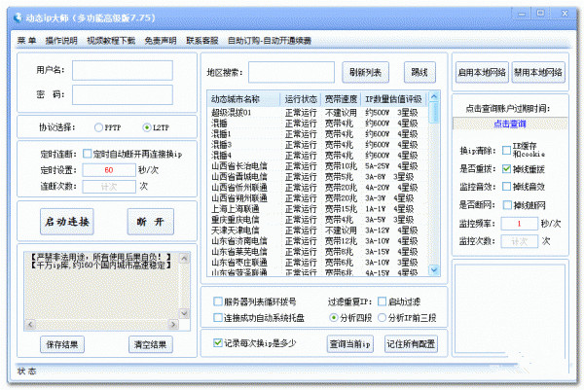Viewport: 584px width, 390px height.
Task: Enable 定时自动断开再连接换ip checkbox
Action: click(x=87, y=154)
